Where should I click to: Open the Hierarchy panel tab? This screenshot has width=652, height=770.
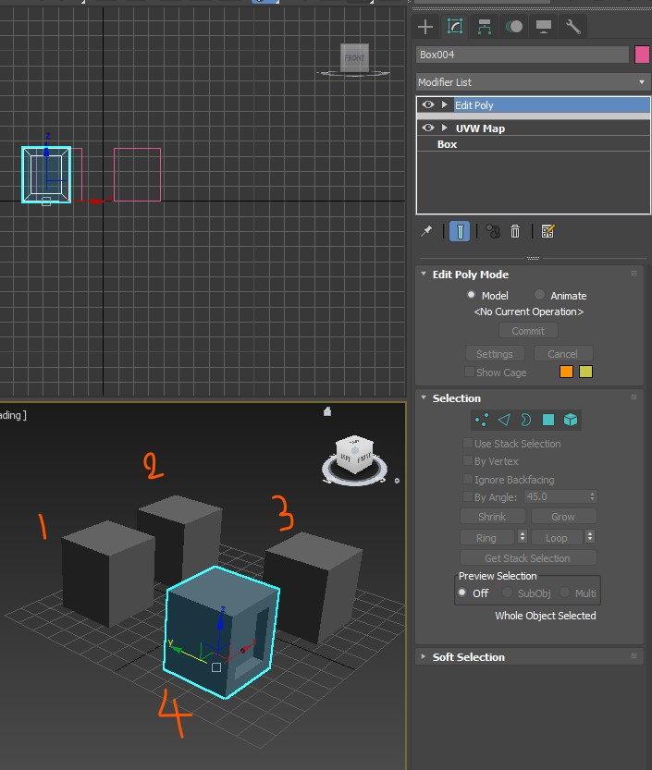(x=485, y=27)
